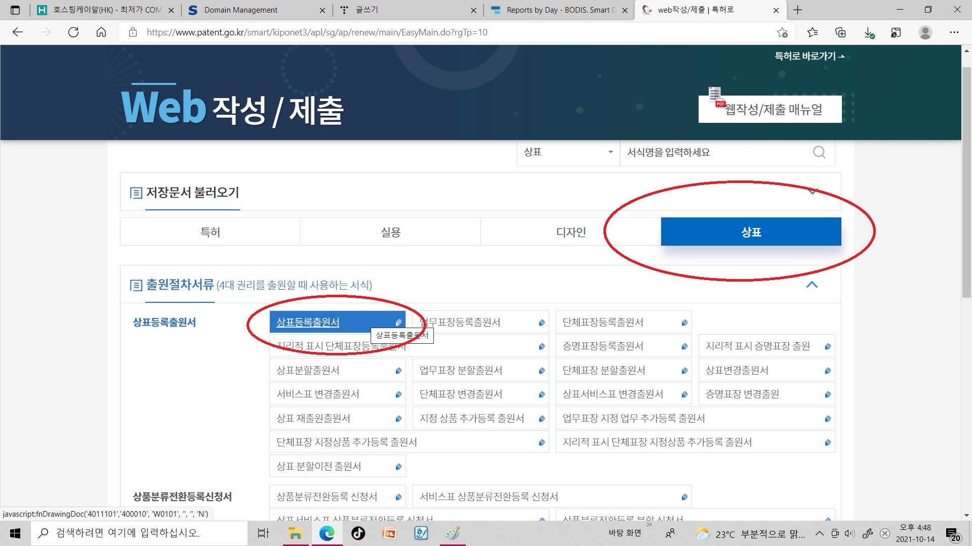Click the 특허로 바로가기 link

[809, 56]
